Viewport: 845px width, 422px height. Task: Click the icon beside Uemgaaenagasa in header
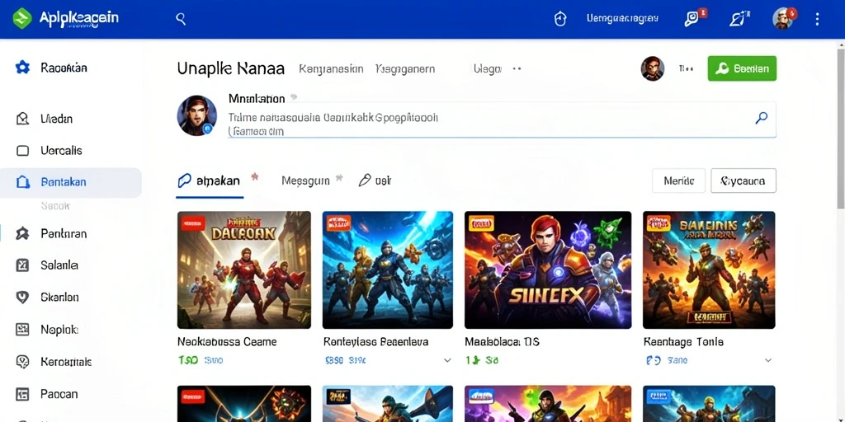click(x=560, y=20)
